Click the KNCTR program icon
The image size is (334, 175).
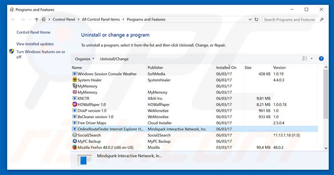click(x=74, y=98)
